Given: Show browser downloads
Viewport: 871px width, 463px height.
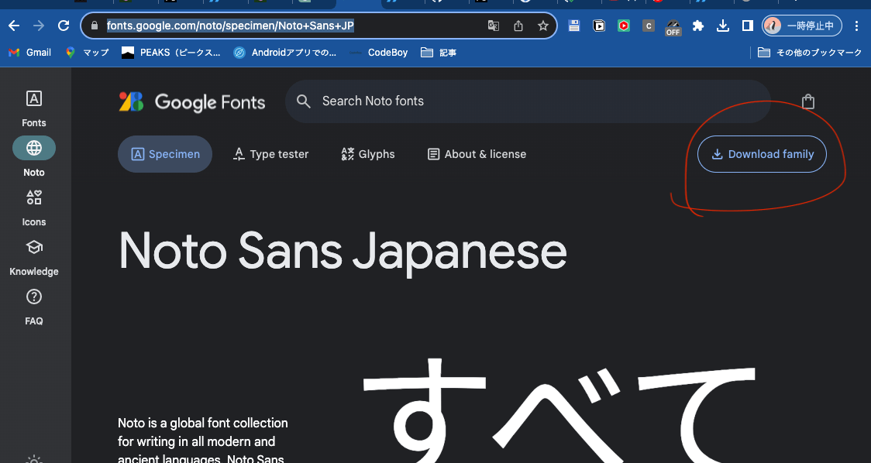Looking at the screenshot, I should click(x=723, y=26).
